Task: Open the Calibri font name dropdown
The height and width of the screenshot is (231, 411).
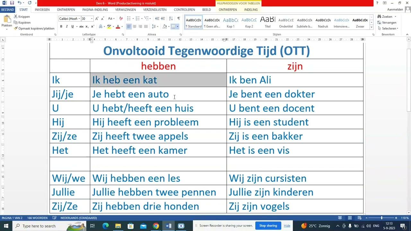Action: point(79,19)
